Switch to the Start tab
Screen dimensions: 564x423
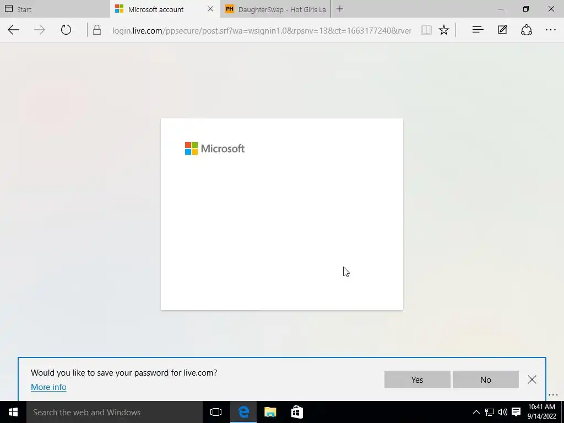point(55,9)
